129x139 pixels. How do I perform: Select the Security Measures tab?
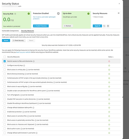click(x=28, y=31)
